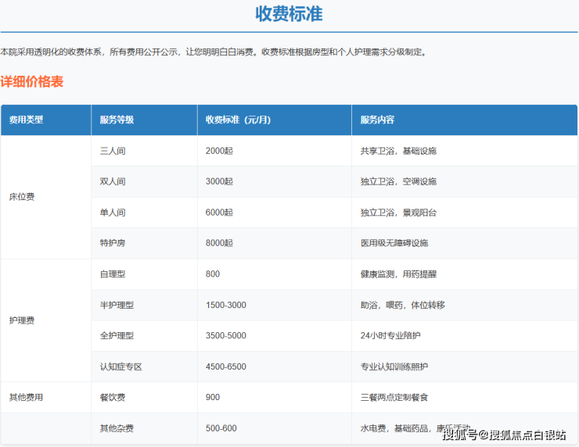Select the 护理费 category cell
This screenshot has width=579, height=447.
[x=22, y=320]
